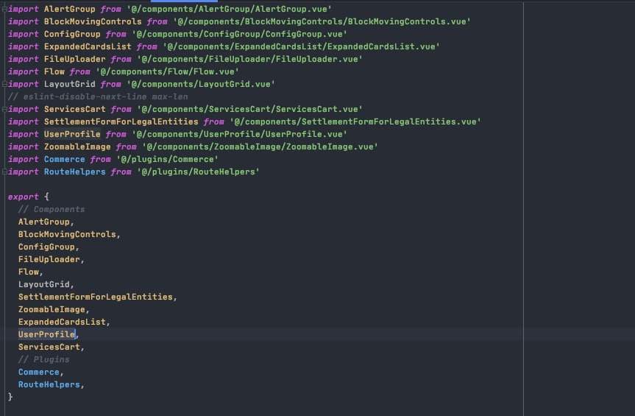Image resolution: width=635 pixels, height=416 pixels.
Task: Click RouteHelpers in the export list
Action: (x=49, y=385)
